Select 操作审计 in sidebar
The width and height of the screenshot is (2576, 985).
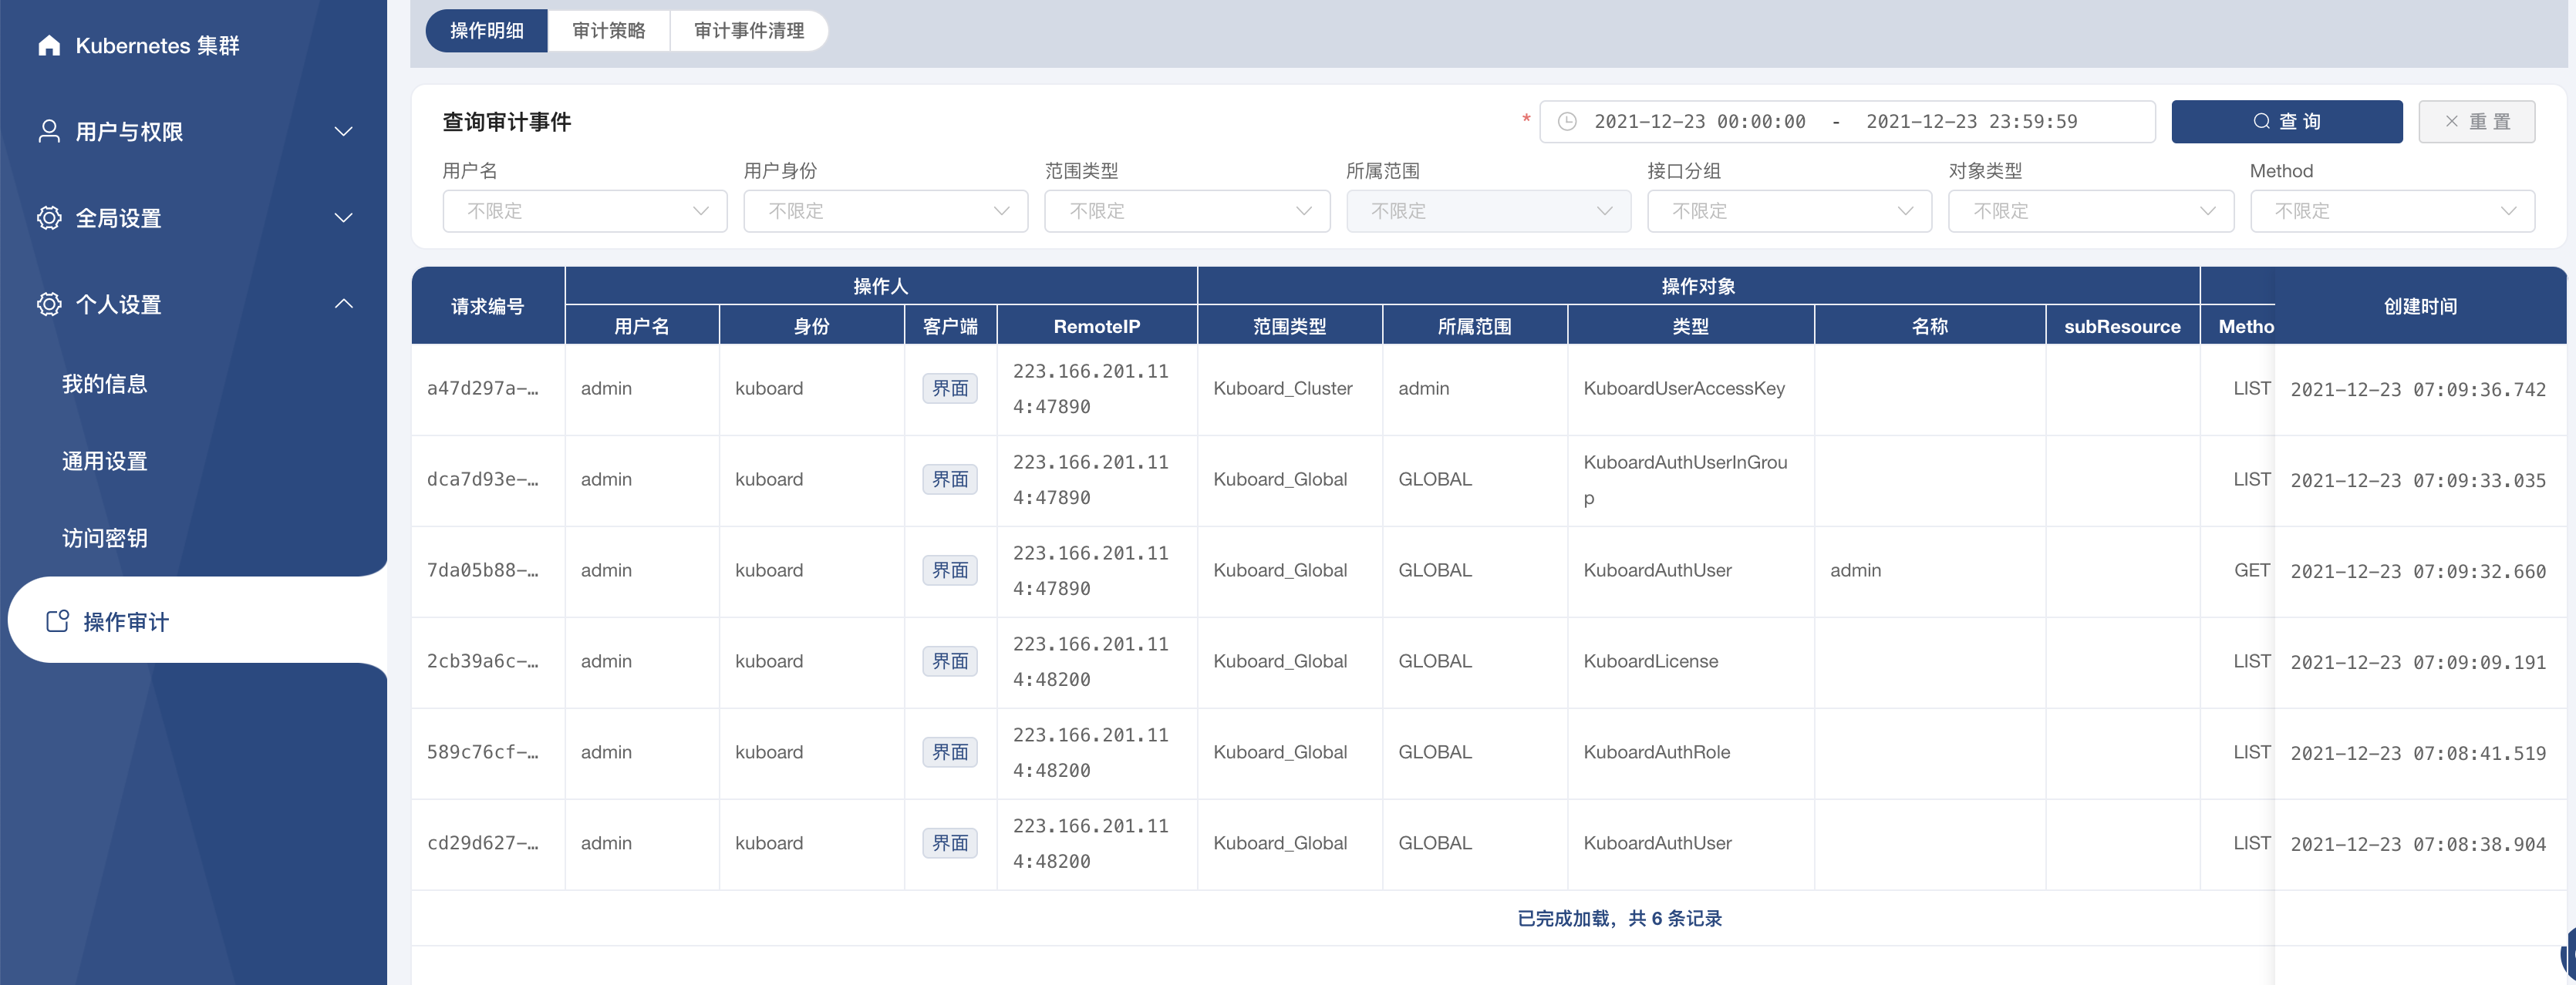[197, 620]
